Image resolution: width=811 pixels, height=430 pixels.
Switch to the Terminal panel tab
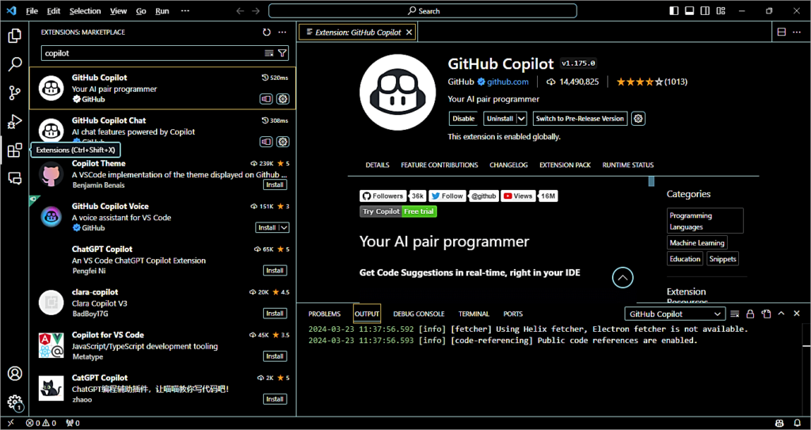pyautogui.click(x=474, y=314)
